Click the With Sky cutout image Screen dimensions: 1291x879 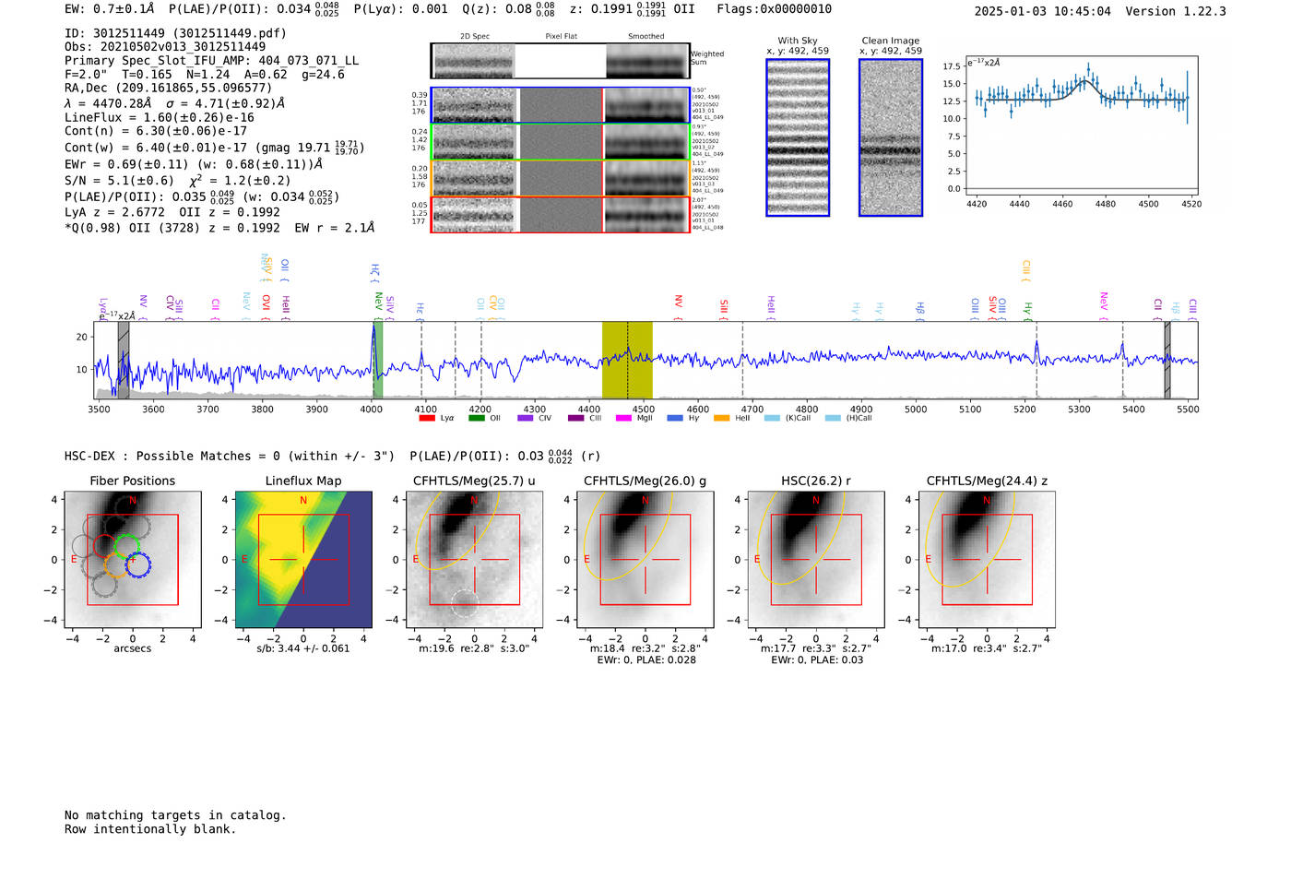click(798, 137)
